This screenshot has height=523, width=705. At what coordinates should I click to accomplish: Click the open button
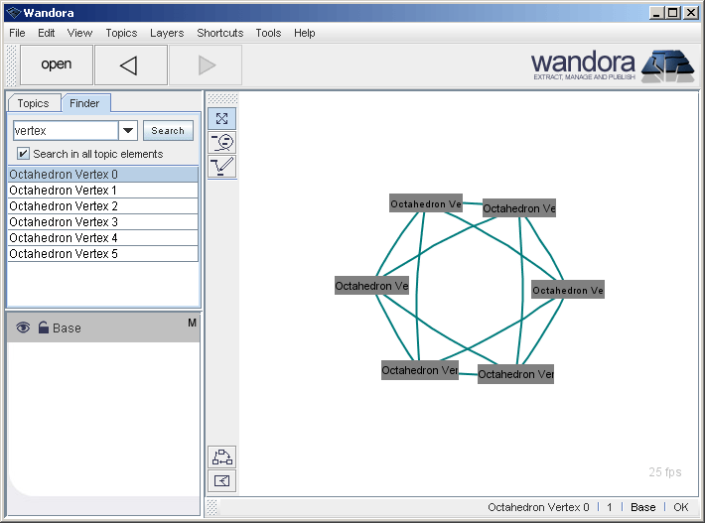[x=57, y=65]
